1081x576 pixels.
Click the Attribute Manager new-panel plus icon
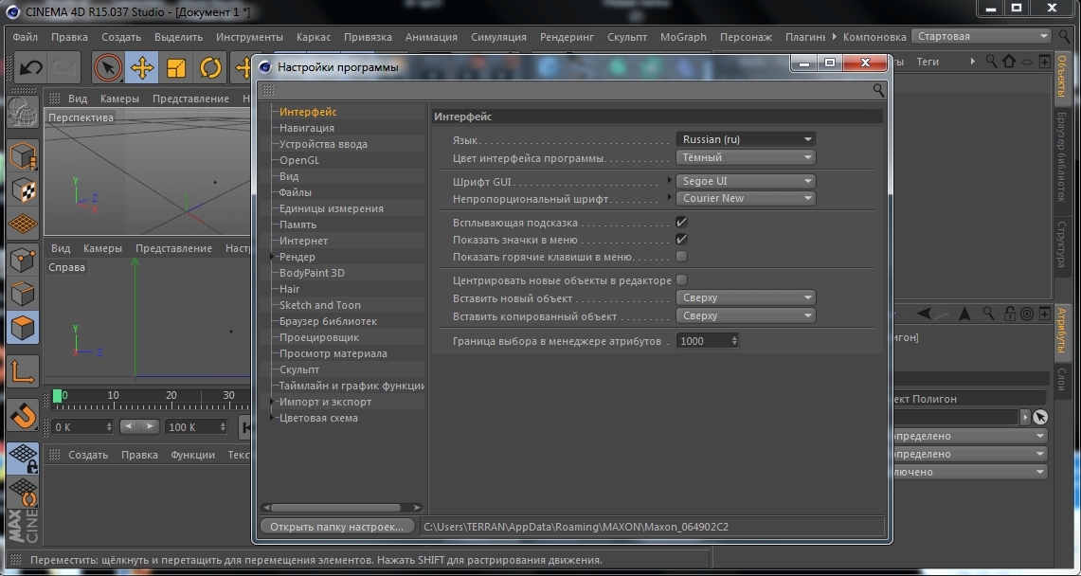tap(1044, 315)
